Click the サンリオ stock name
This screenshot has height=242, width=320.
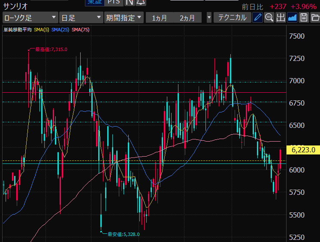(x=15, y=6)
